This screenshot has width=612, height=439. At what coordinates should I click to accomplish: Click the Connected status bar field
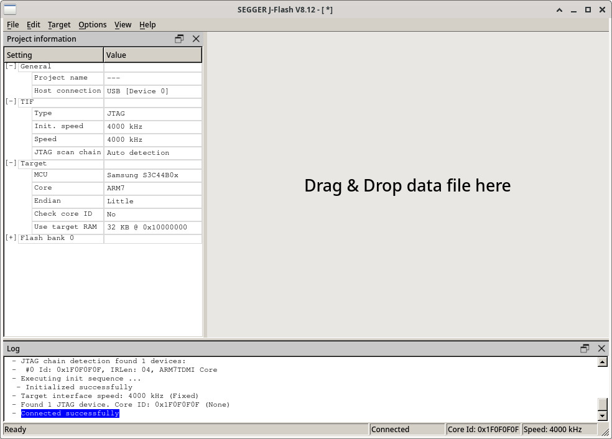407,430
